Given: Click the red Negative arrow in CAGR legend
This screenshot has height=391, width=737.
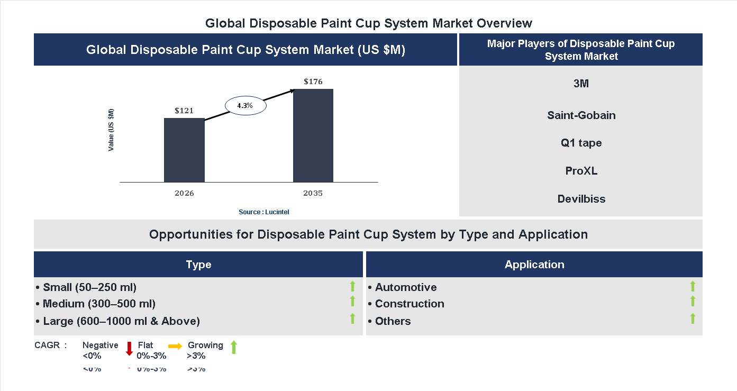Looking at the screenshot, I should (129, 349).
